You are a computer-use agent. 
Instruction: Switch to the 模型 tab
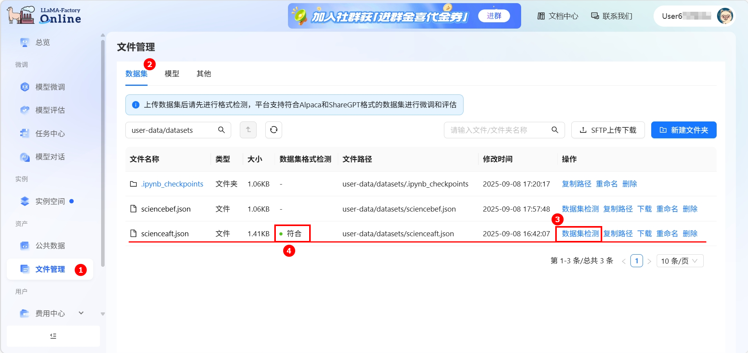pyautogui.click(x=172, y=74)
